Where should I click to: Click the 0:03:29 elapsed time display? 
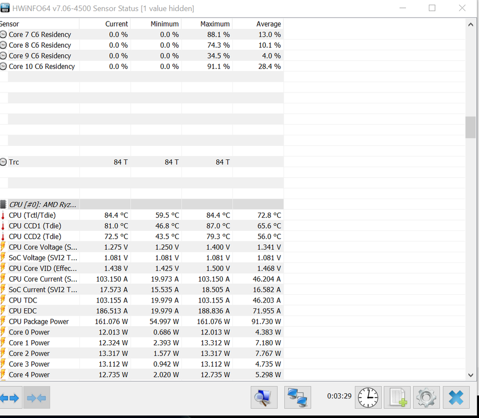[339, 396]
